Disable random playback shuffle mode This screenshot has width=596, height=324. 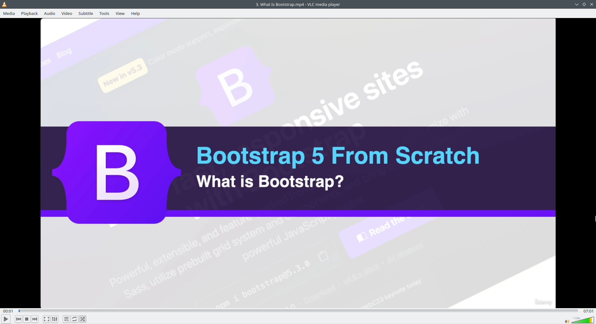tap(82, 319)
